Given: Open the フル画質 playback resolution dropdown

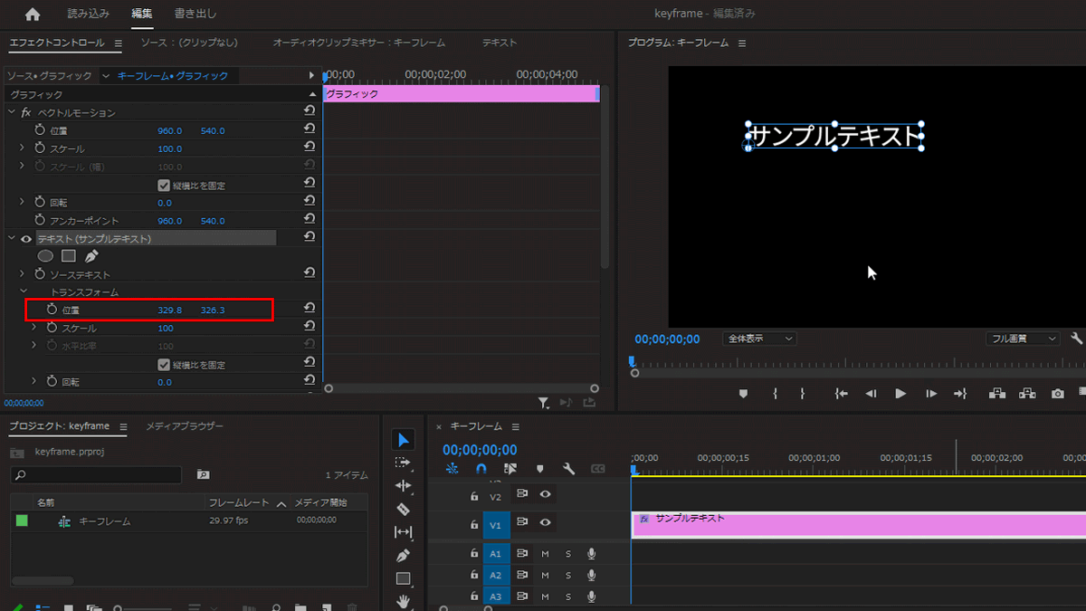Looking at the screenshot, I should coord(1023,339).
